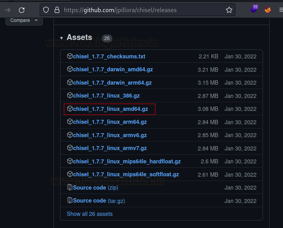Download Source code (zip)
Screen dimensions: 283x228
tap(96, 188)
